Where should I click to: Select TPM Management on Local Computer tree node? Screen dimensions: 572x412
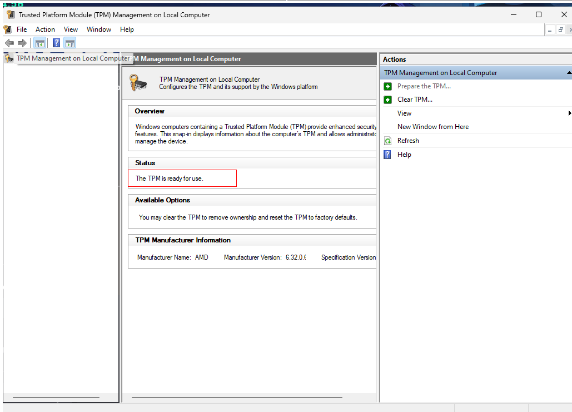coord(73,58)
